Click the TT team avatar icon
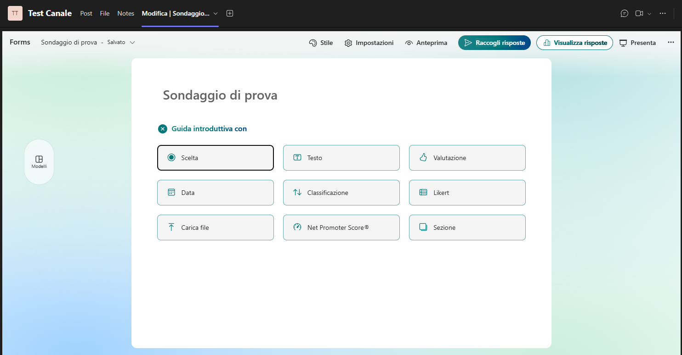 point(15,13)
